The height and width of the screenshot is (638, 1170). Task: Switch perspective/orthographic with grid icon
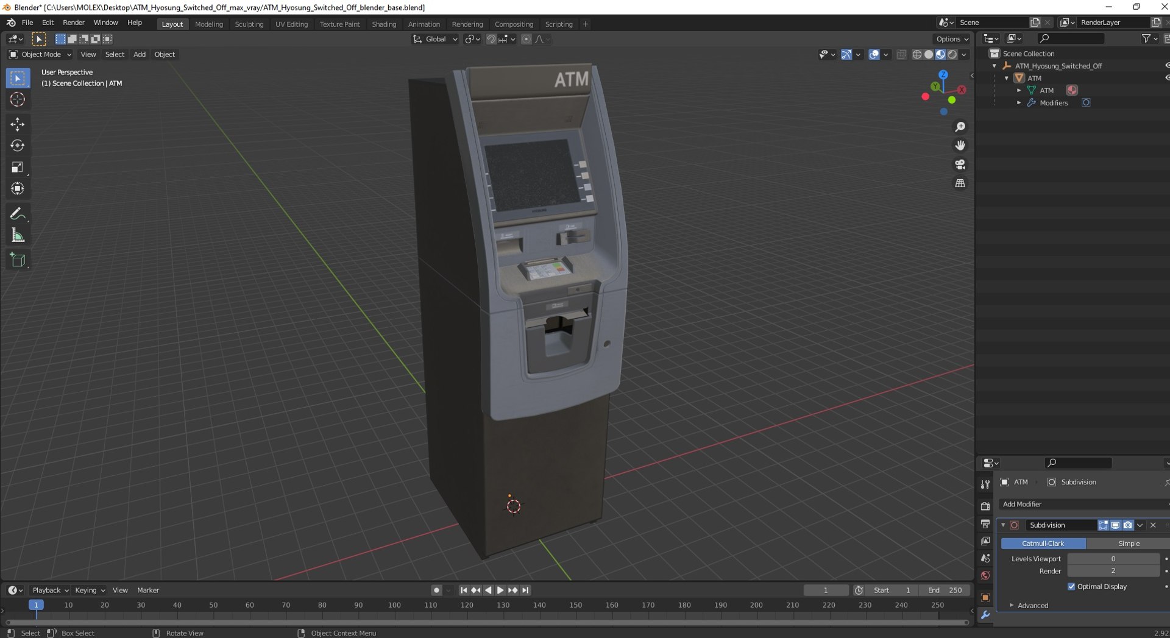tap(960, 183)
